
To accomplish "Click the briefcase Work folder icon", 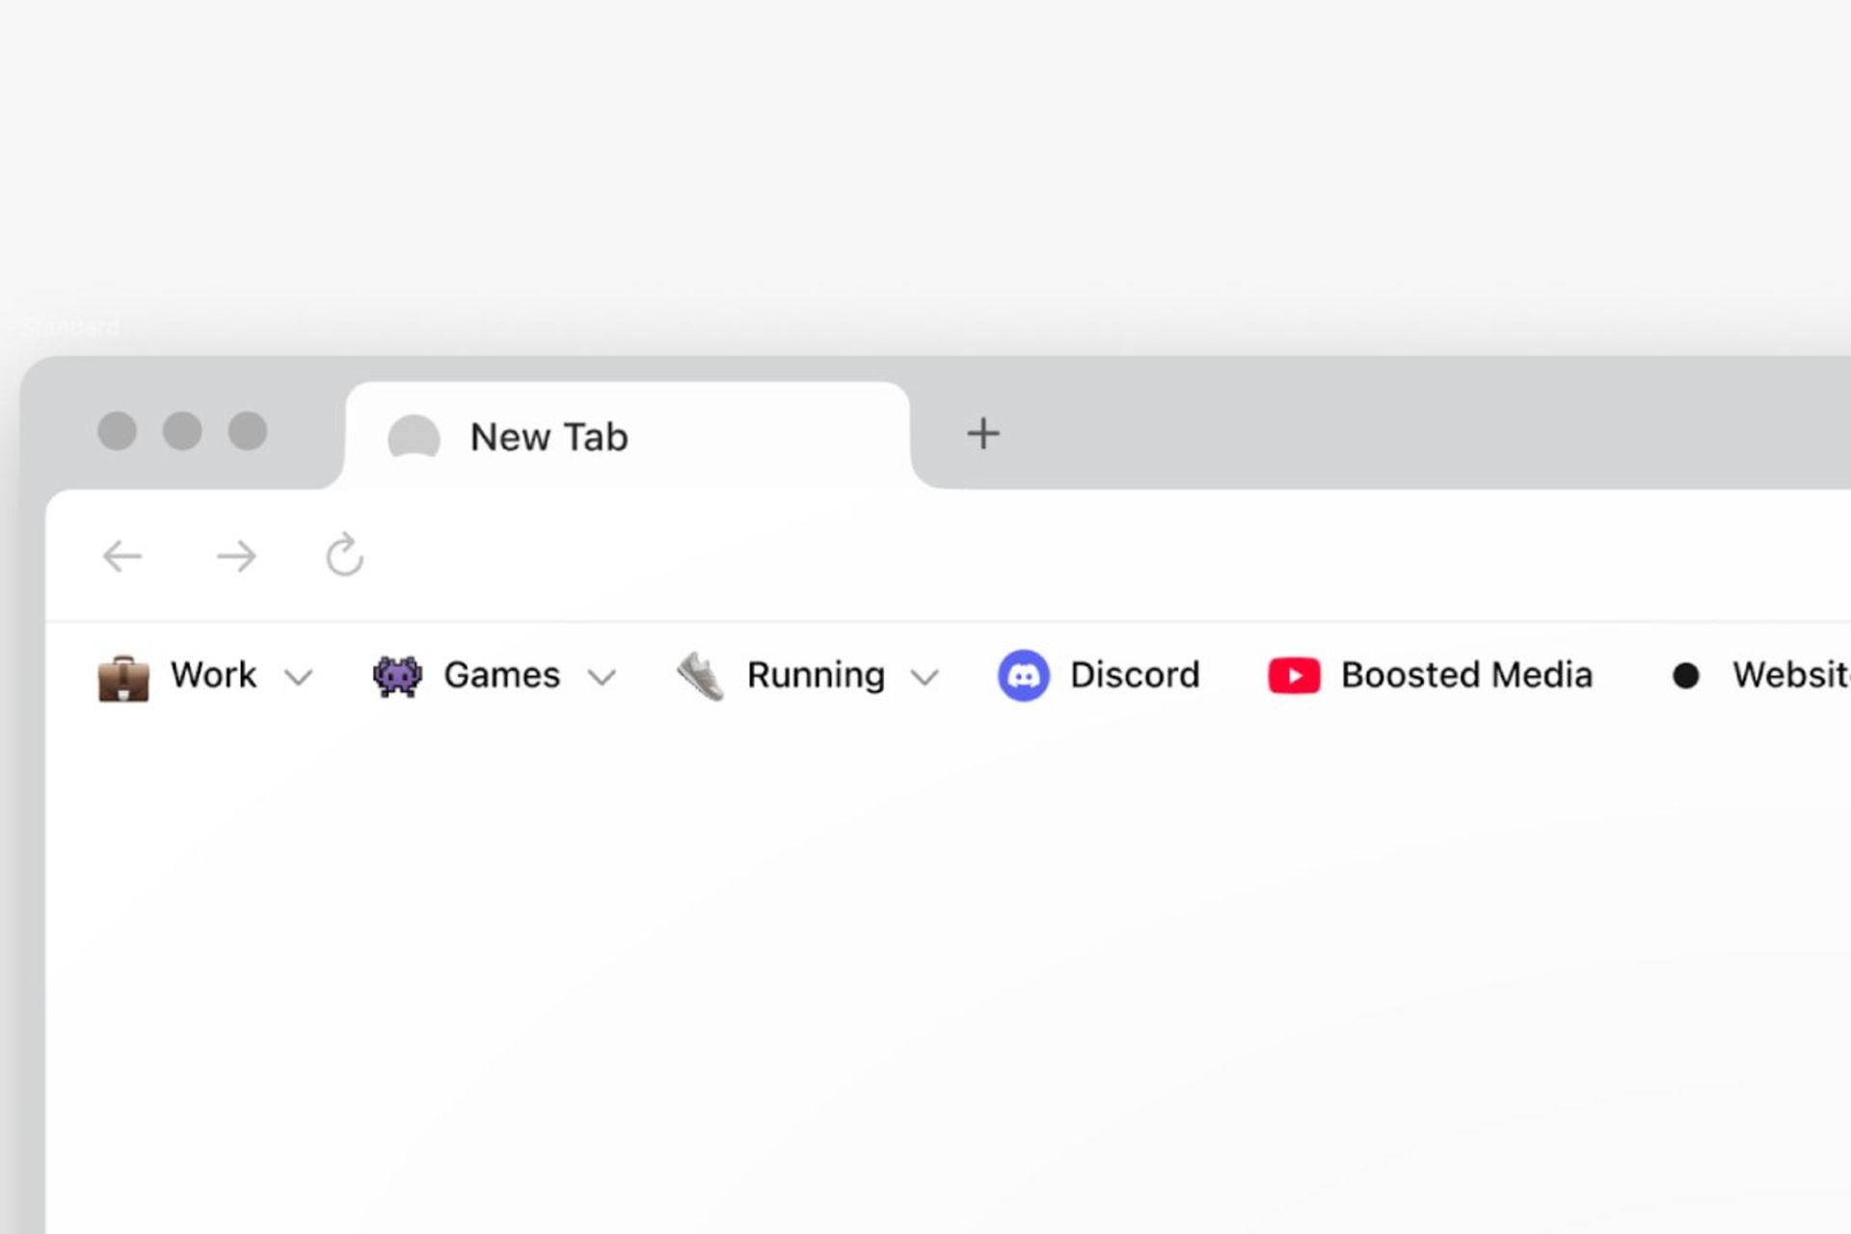I will pos(123,678).
